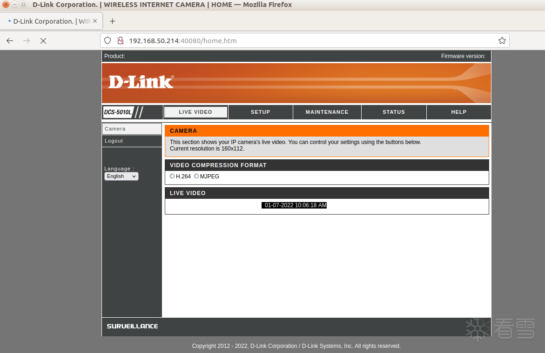Viewport: 545px width, 353px height.
Task: Stop page loading with the X button
Action: [x=43, y=41]
